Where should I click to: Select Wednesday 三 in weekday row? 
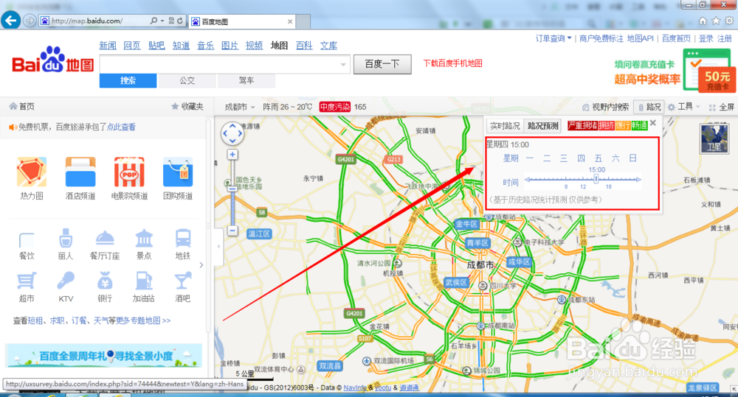coord(564,158)
